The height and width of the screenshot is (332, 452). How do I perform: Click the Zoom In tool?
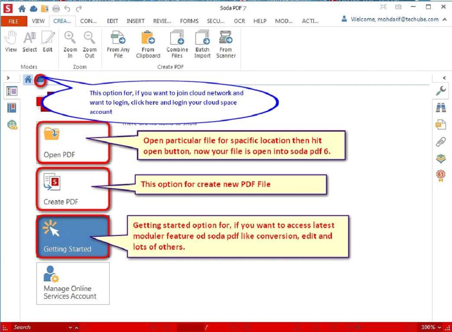(70, 45)
